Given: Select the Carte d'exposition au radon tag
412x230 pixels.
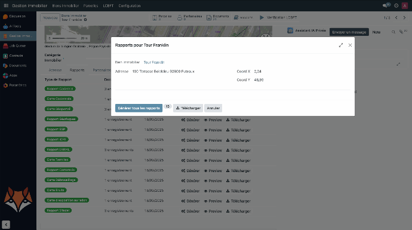Looking at the screenshot, I should coord(67,200).
